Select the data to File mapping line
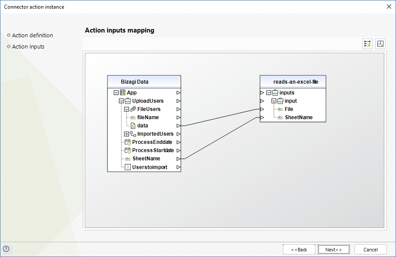The image size is (396, 257). 221,117
